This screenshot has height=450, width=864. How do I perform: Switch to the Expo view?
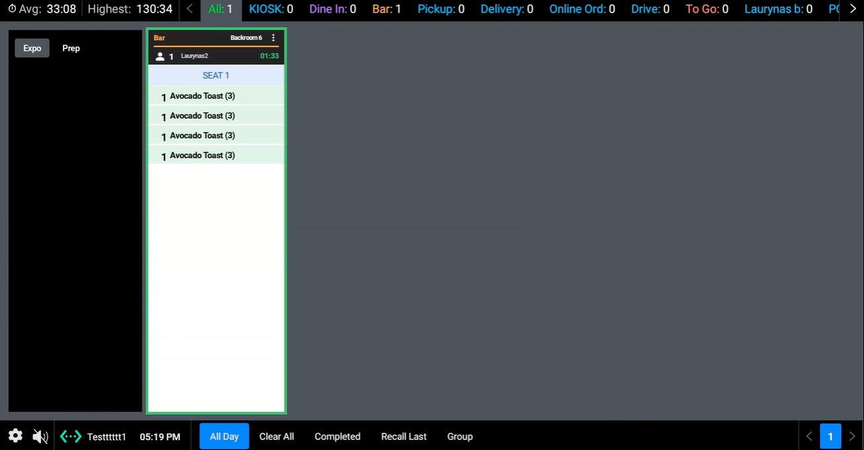coord(32,48)
